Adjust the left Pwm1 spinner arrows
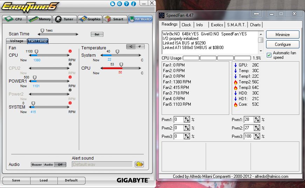This screenshot has width=305, height=188. point(187,120)
